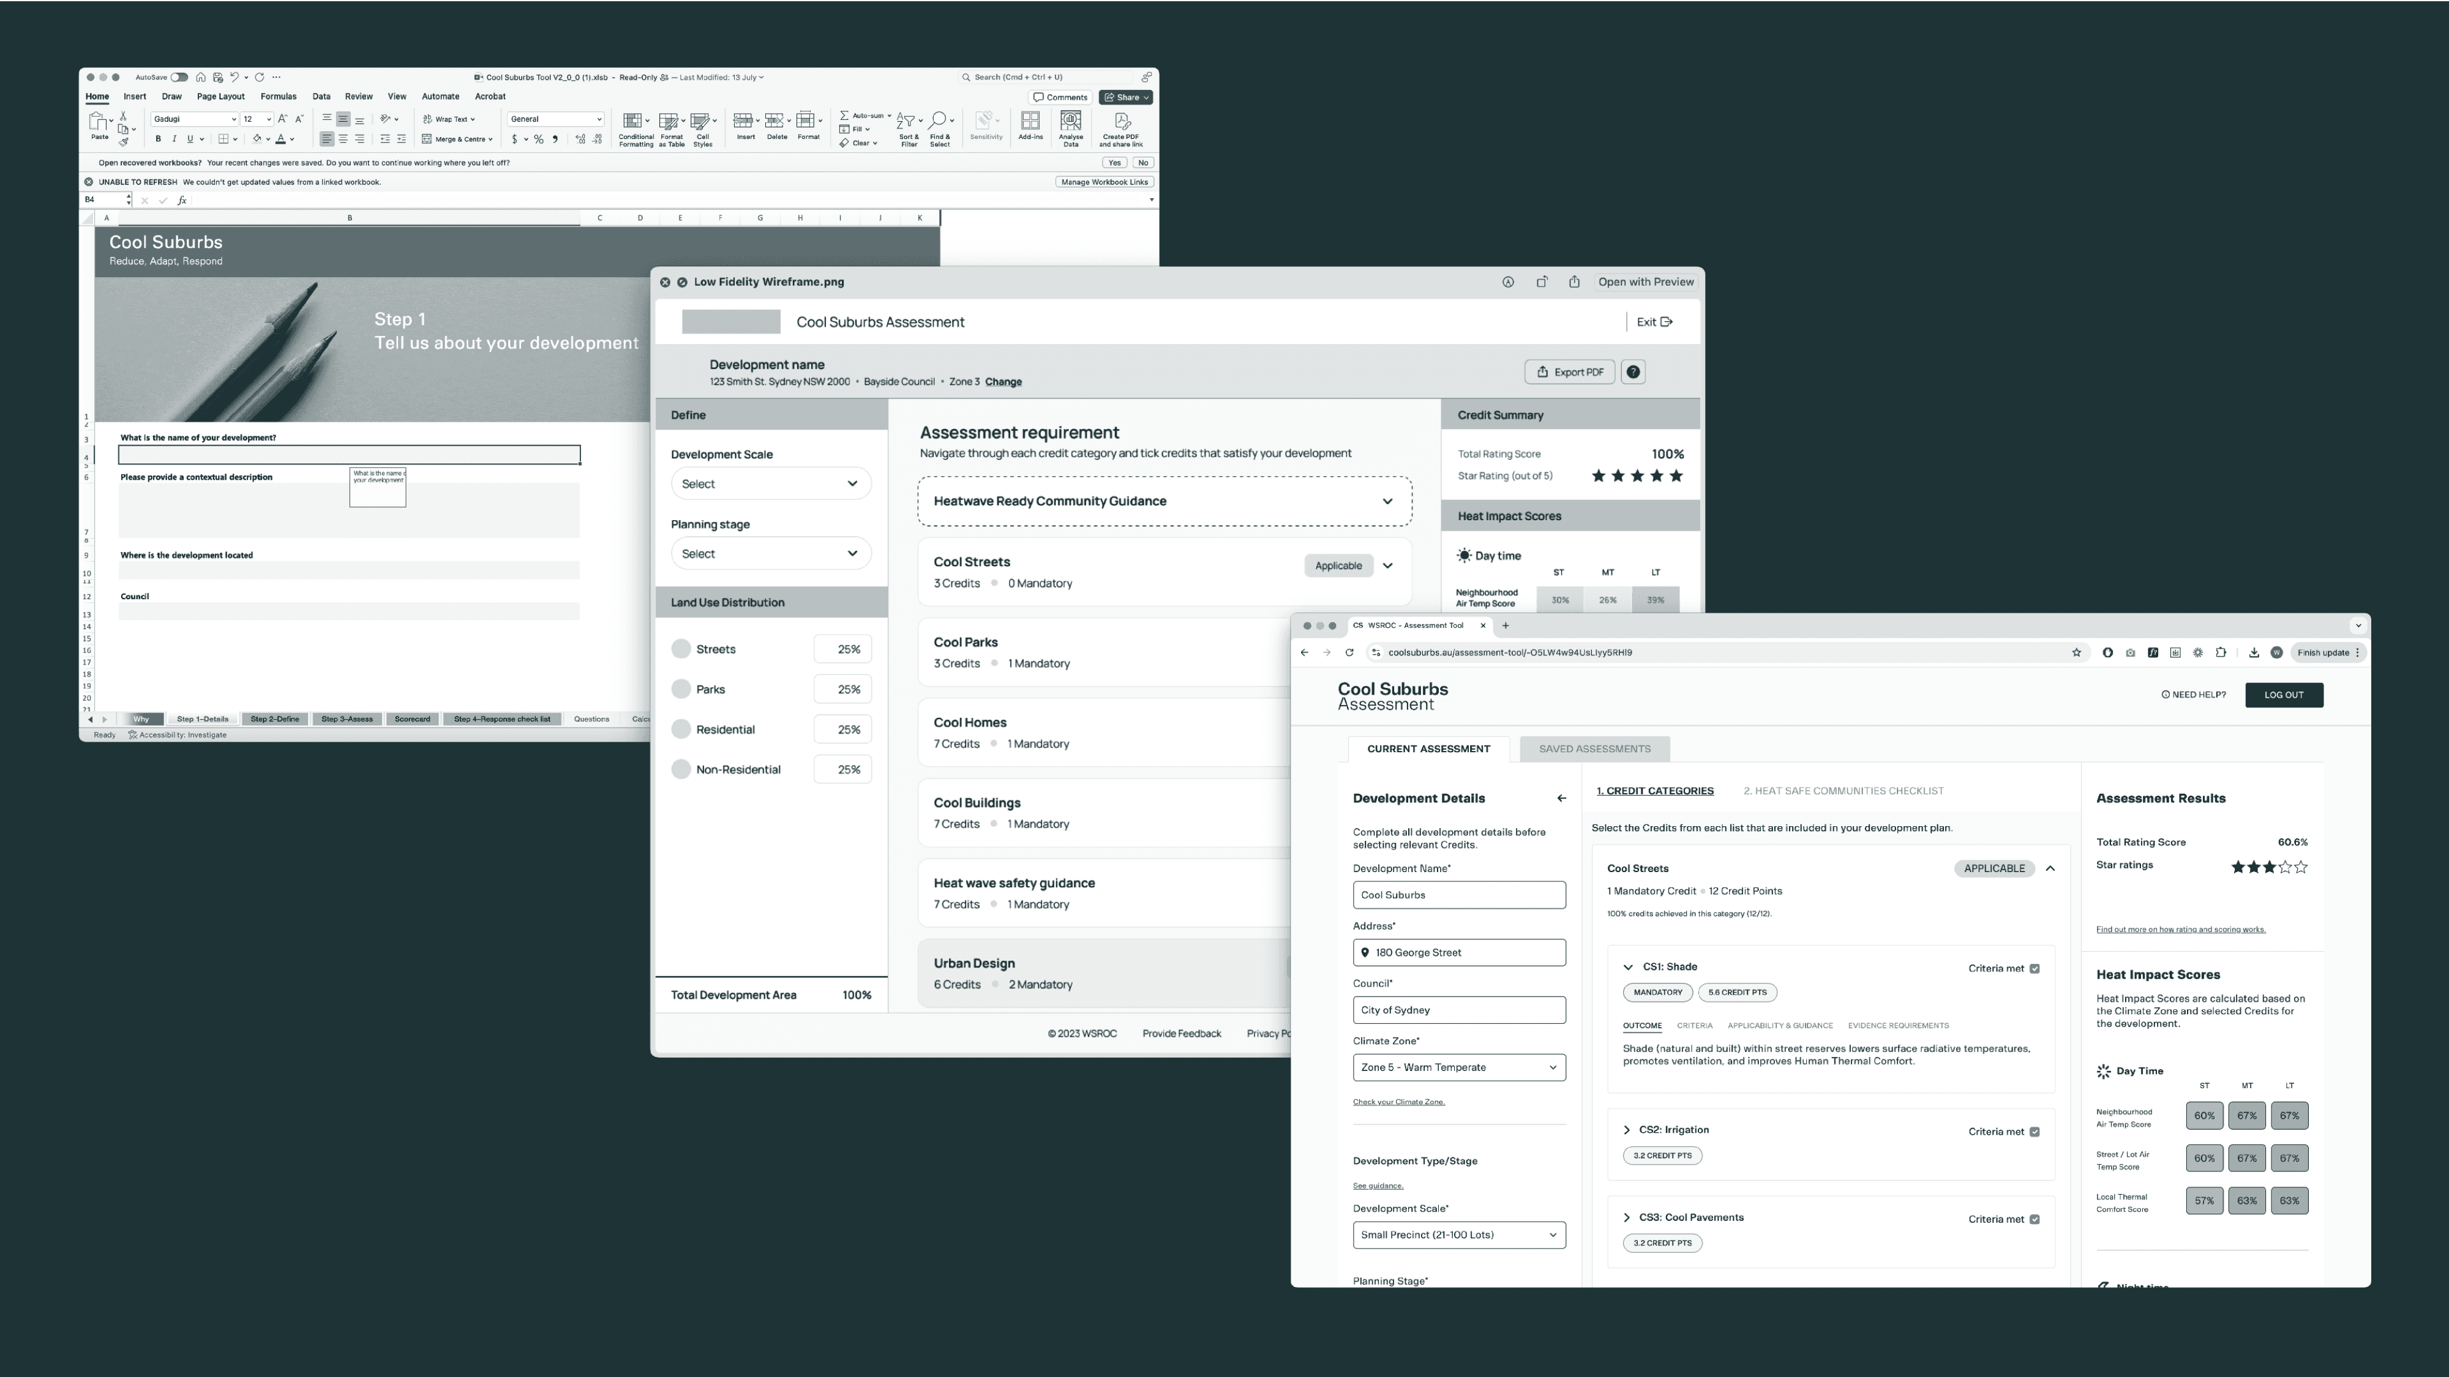Click back arrow beside Development Details
2449x1377 pixels.
click(1561, 798)
